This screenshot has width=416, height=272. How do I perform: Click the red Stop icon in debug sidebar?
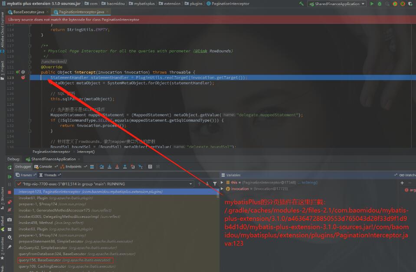(x=10, y=192)
